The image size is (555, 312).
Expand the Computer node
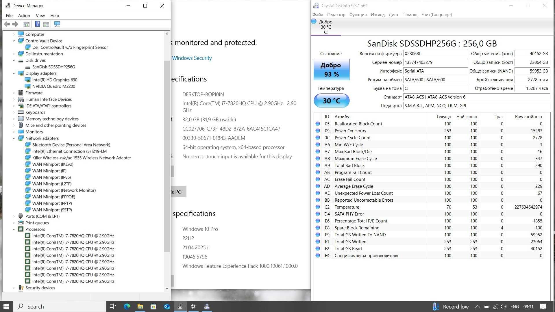[14, 34]
